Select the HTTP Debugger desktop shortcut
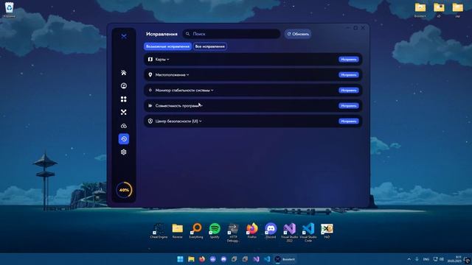This screenshot has width=472, height=265. pos(233,233)
